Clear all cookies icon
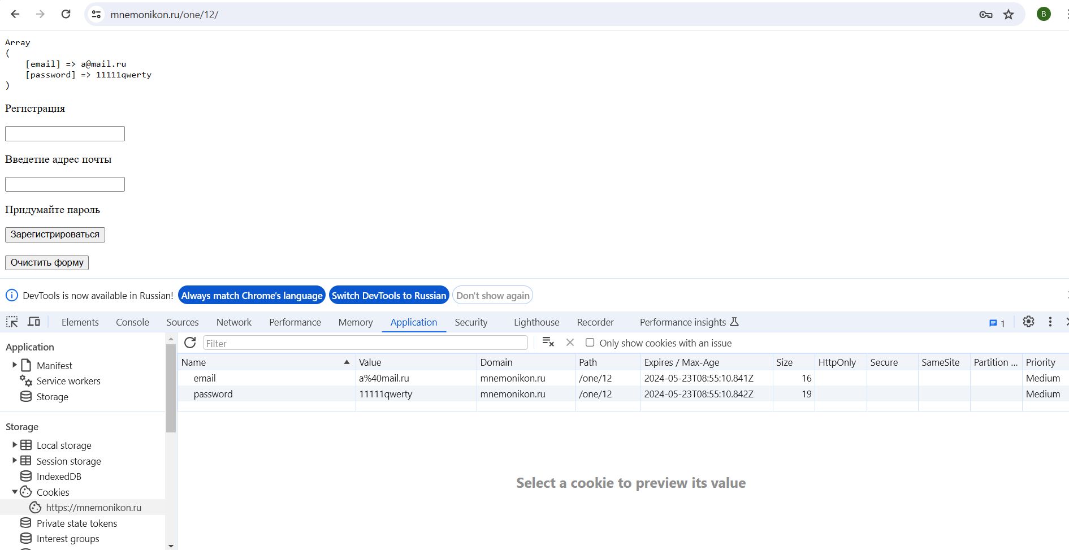Screen dimensions: 1069x550 pyautogui.click(x=548, y=343)
